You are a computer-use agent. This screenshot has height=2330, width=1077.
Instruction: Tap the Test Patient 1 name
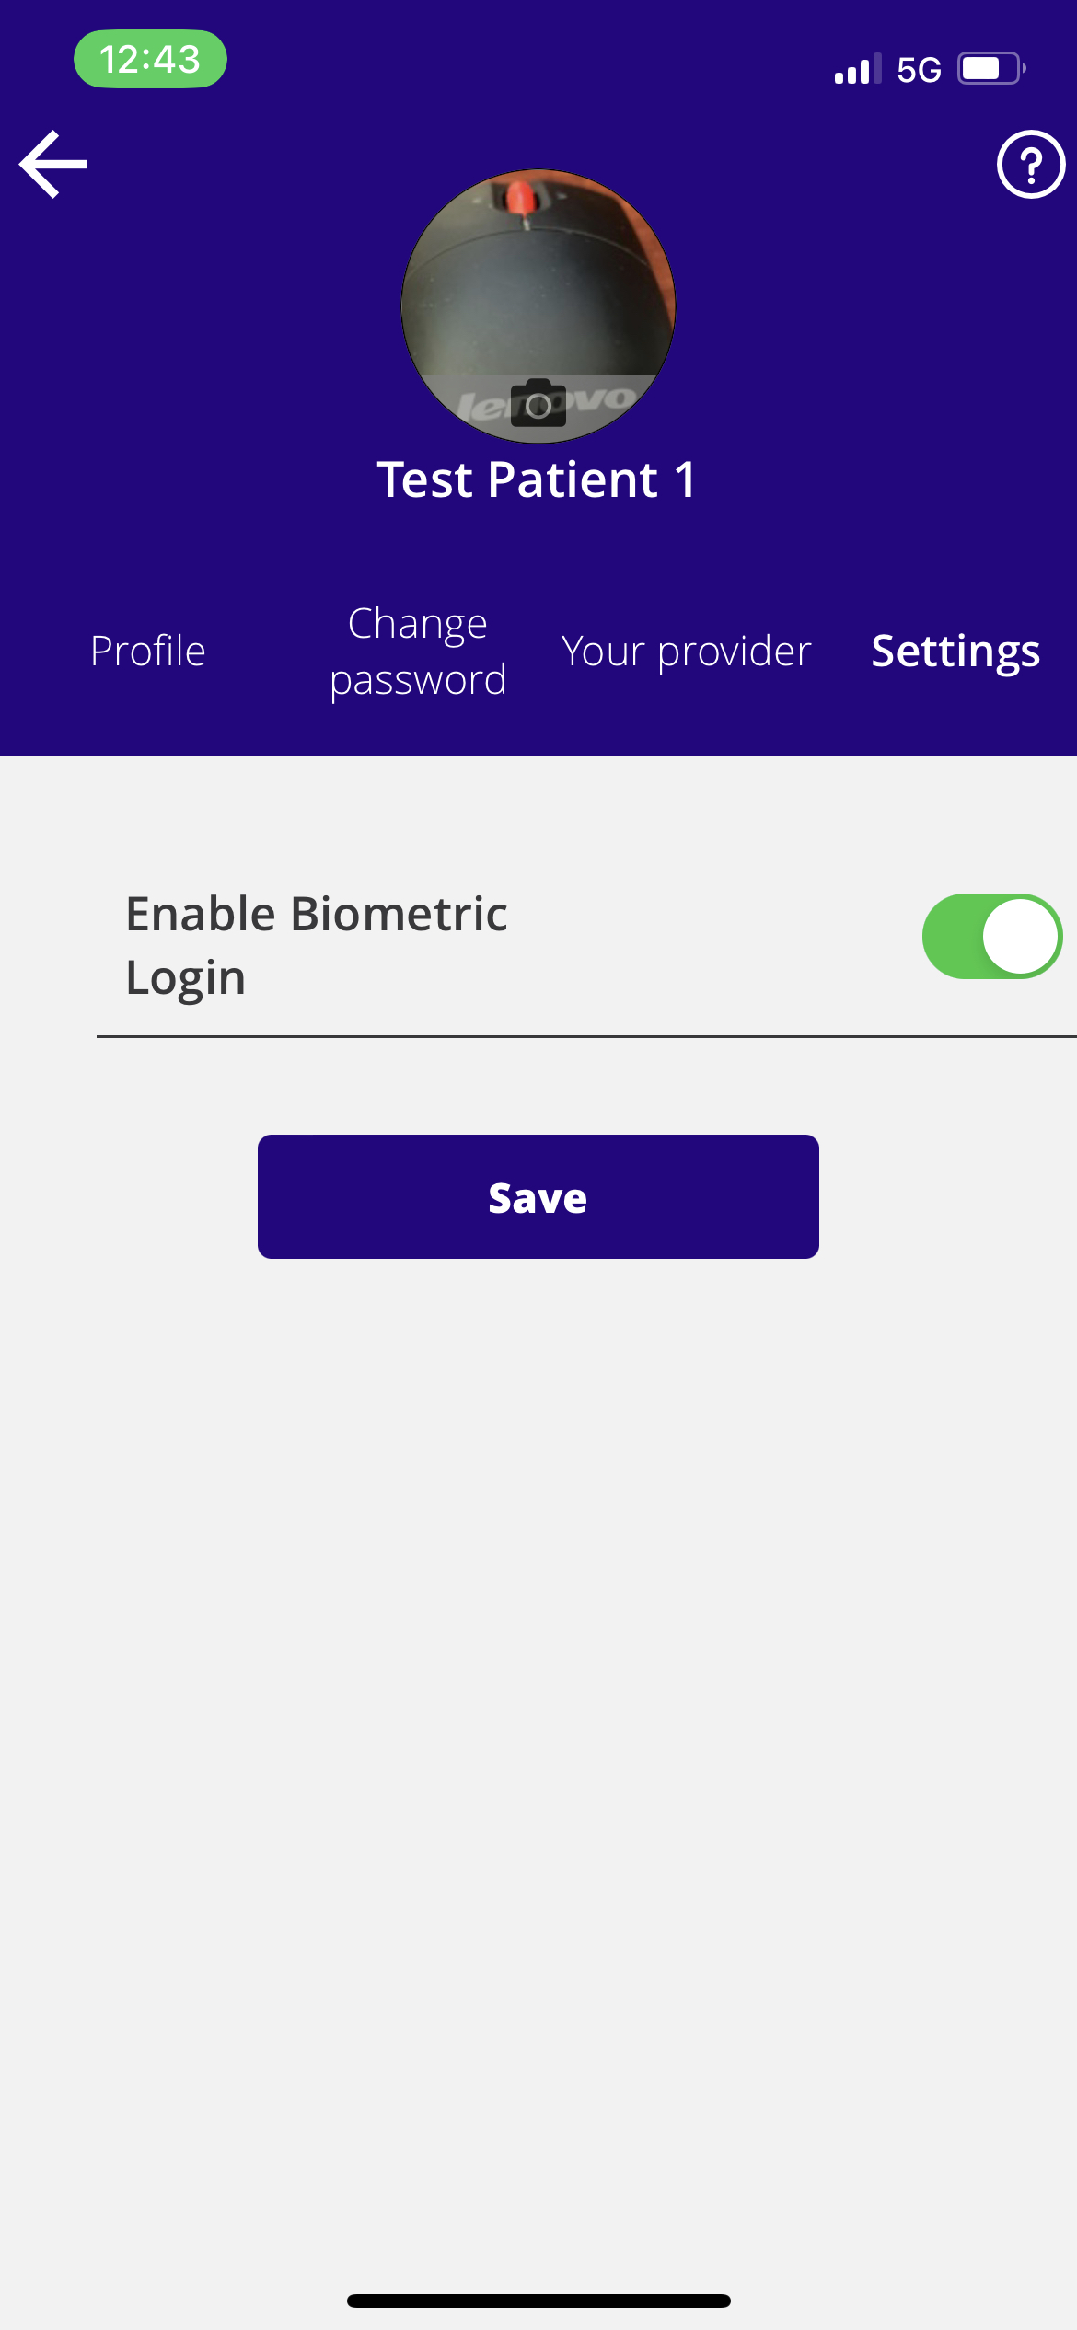(538, 480)
